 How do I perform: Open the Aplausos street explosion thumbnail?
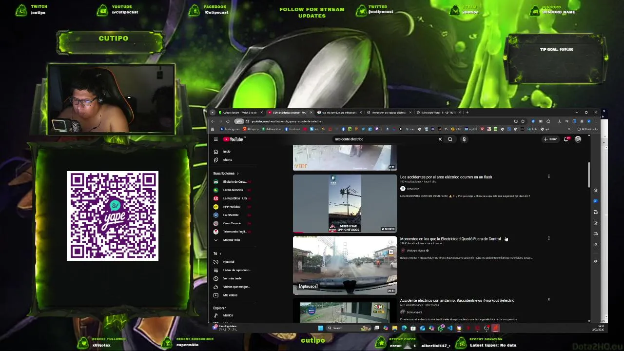(x=345, y=265)
